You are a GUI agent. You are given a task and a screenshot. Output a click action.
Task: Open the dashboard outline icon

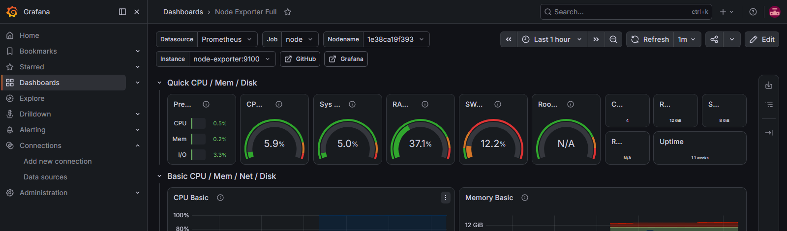[x=769, y=105]
